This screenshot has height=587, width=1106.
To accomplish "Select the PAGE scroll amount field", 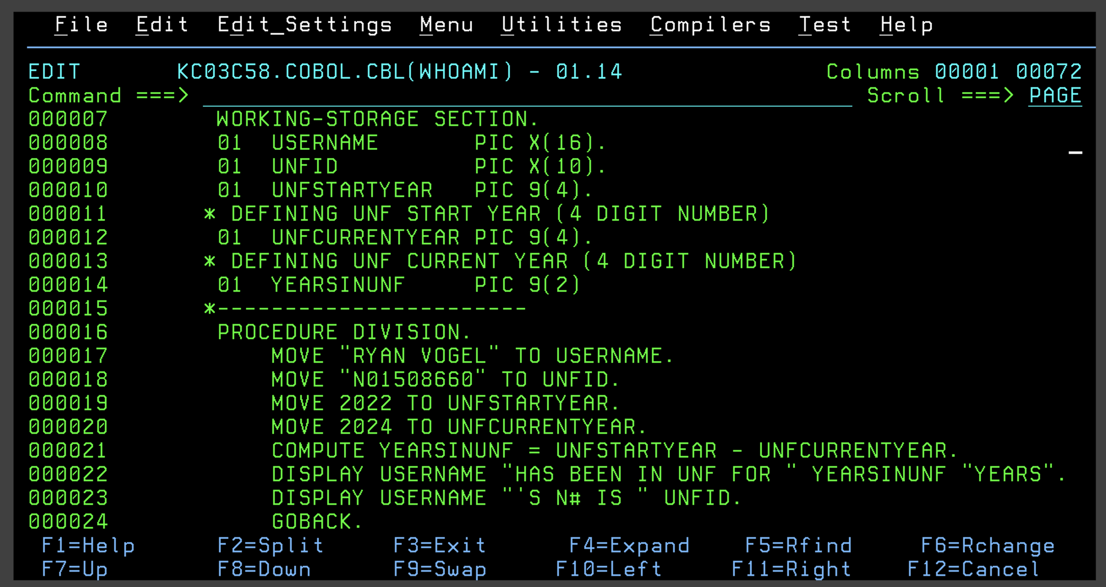I will (x=1055, y=95).
